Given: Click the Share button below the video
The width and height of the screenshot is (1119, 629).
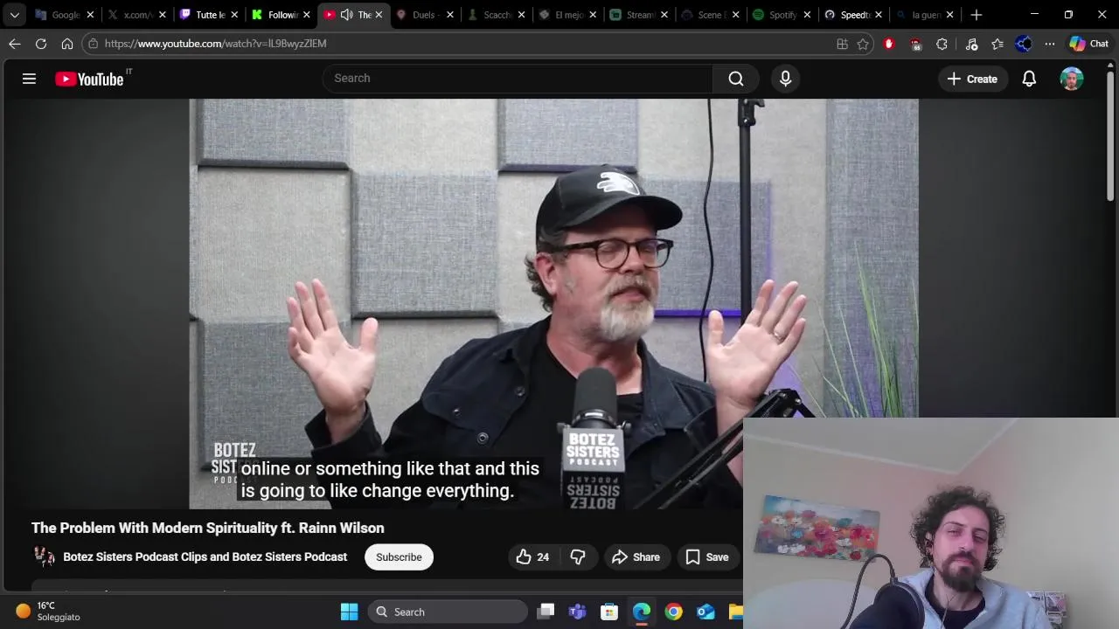Looking at the screenshot, I should click(x=636, y=557).
